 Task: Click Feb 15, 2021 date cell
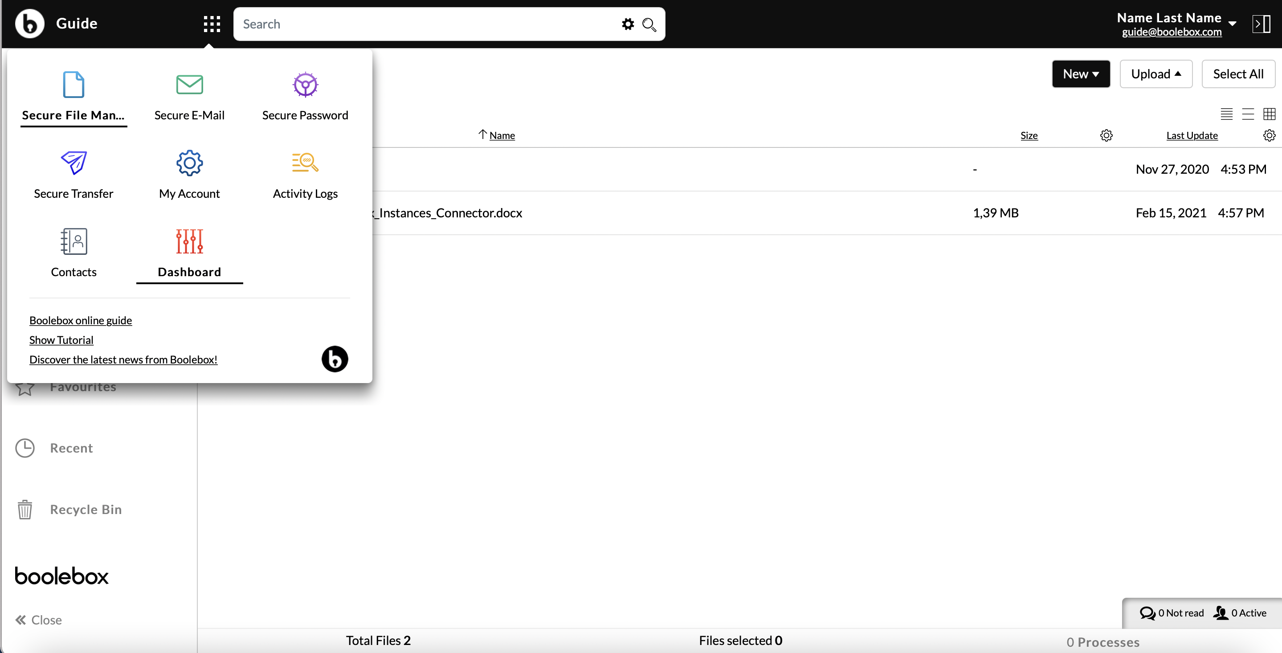tap(1171, 213)
